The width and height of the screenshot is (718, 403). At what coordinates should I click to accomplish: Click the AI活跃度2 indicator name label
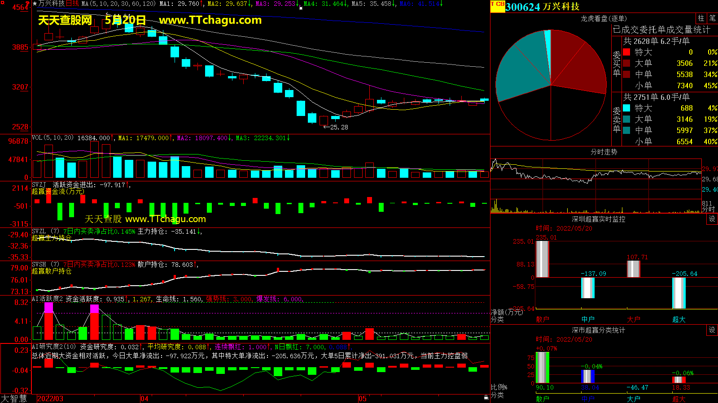(47, 299)
